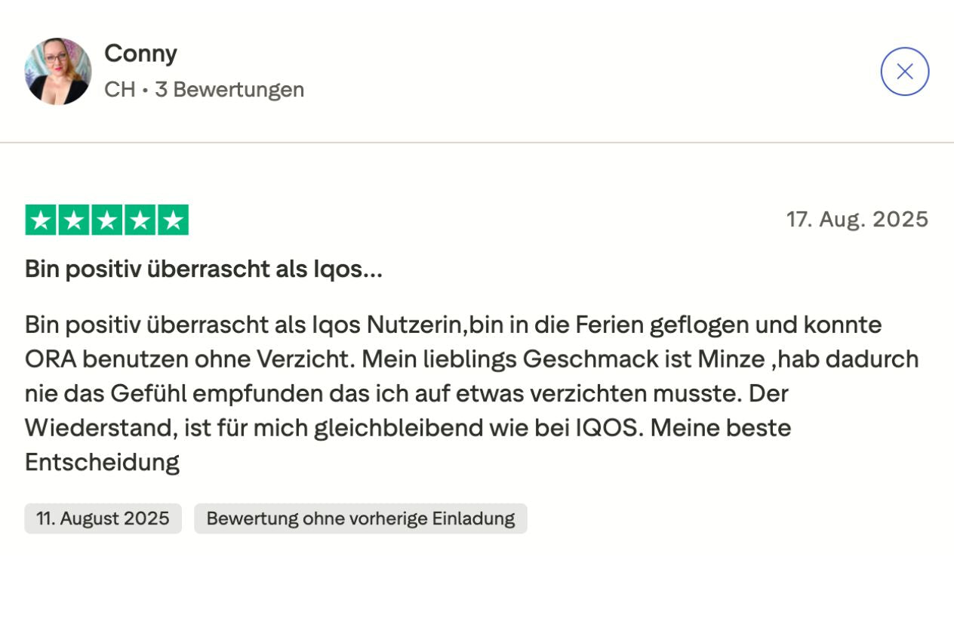Open reviewer name Conny

coord(140,54)
